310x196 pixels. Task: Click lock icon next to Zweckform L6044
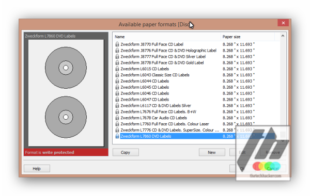(x=117, y=81)
